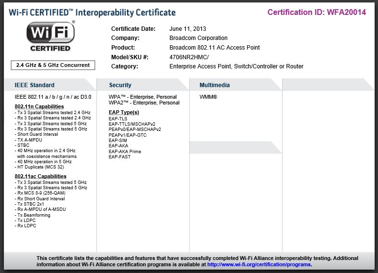Click the Security column header

pos(120,85)
